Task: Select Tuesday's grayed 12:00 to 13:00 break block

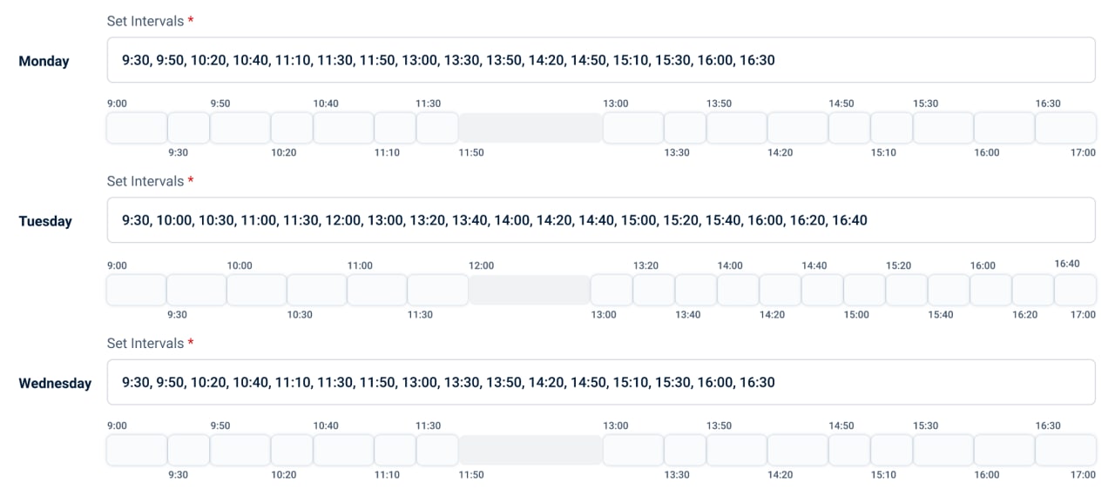Action: click(530, 290)
